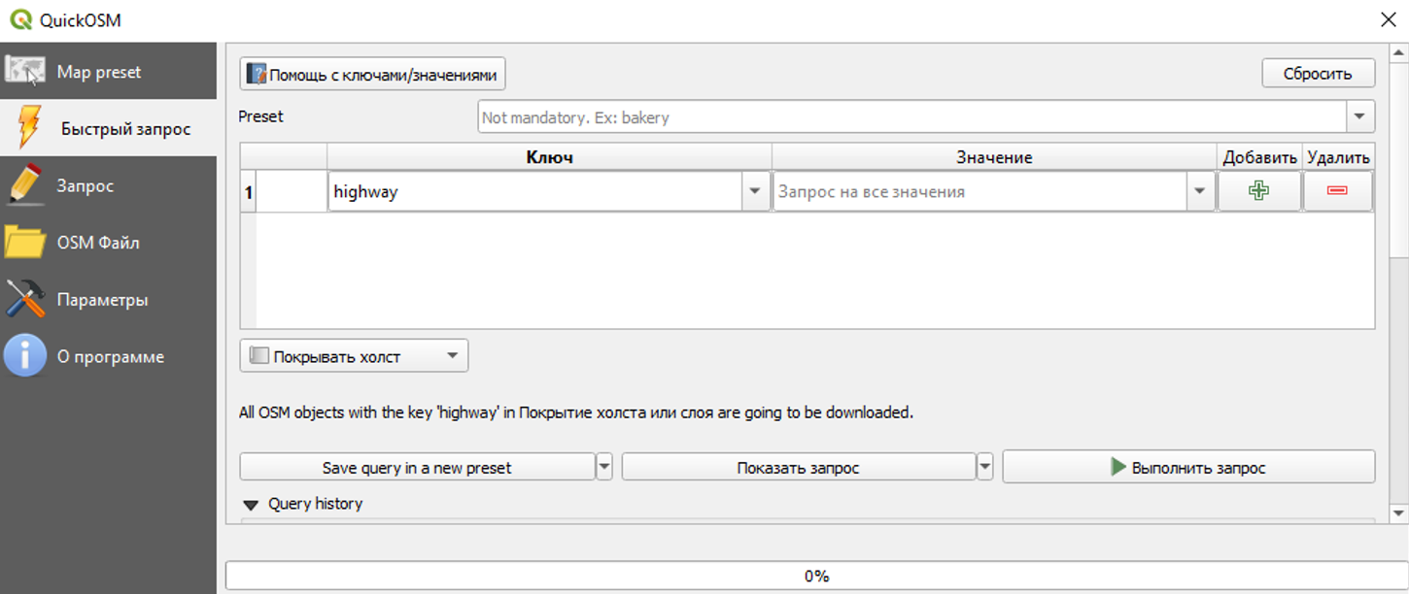Click the hammer and wrench Параметры icon

click(x=25, y=300)
